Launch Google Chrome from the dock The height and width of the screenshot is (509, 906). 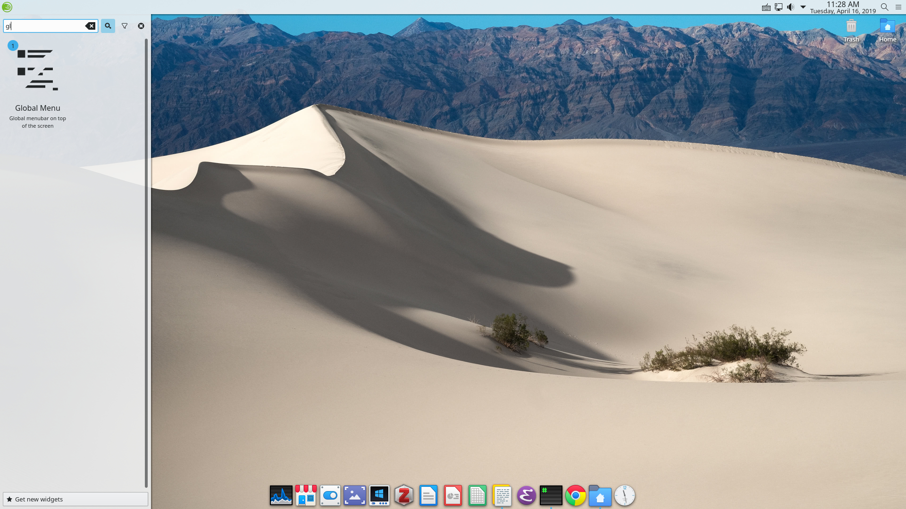click(x=575, y=496)
